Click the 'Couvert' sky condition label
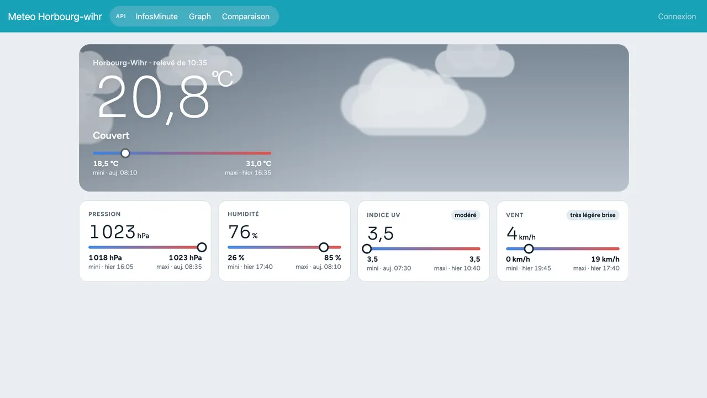 tap(111, 136)
